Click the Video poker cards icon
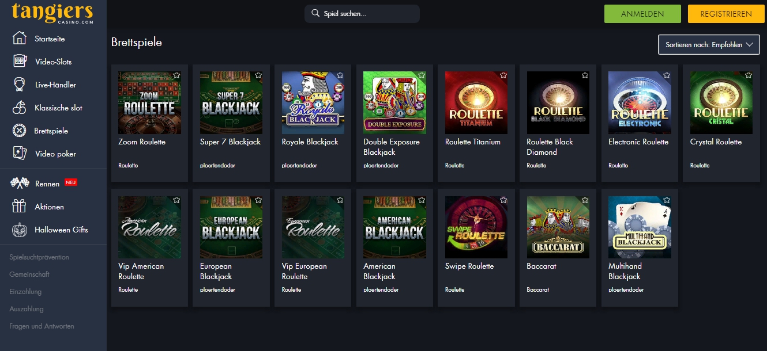 coord(19,154)
